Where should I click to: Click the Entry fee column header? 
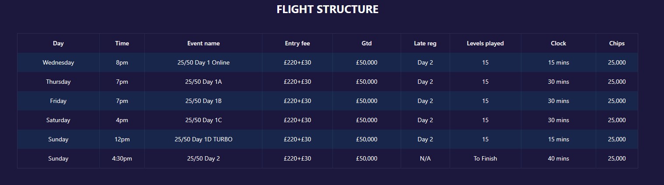pos(297,43)
